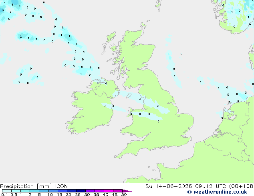Pick the 1–2 mm legend swatch

(x=25, y=191)
